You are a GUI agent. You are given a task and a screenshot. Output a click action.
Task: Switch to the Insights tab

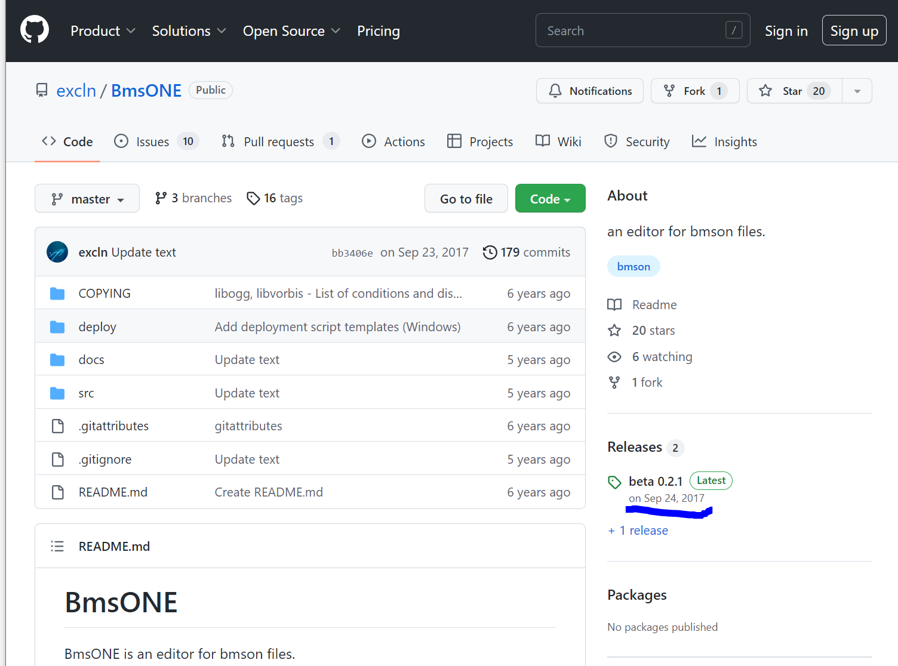(x=724, y=141)
